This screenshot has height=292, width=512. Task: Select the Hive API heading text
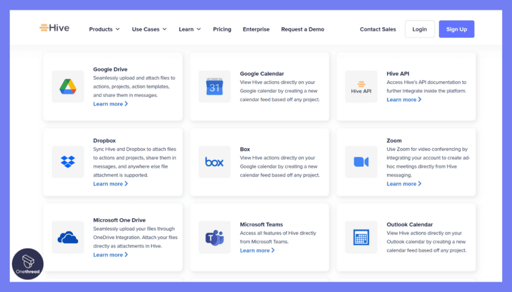coord(397,74)
